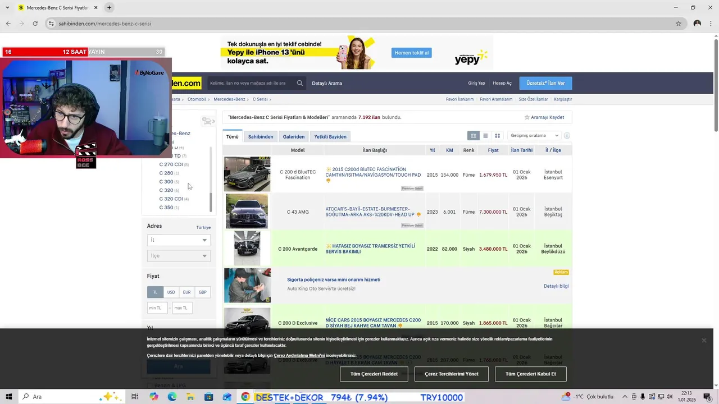This screenshot has height=404, width=719.
Task: Switch to grid gallery view icon
Action: [497, 136]
